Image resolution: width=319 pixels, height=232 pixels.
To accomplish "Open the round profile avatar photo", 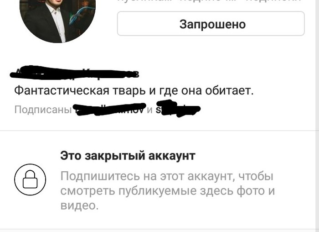I will point(57,21).
